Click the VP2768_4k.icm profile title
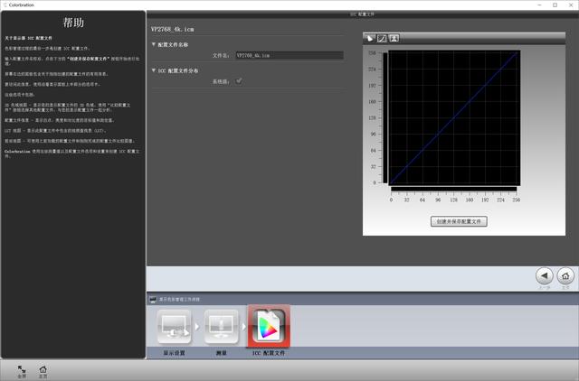 coord(173,29)
